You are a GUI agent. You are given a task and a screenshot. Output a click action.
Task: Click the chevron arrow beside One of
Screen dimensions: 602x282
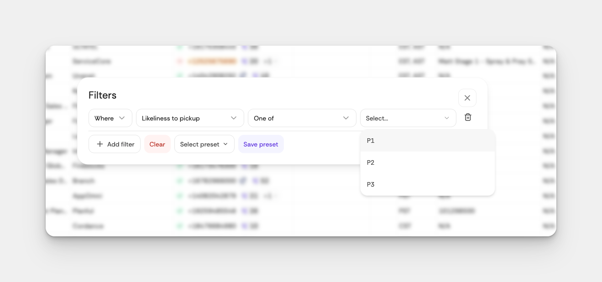[346, 118]
